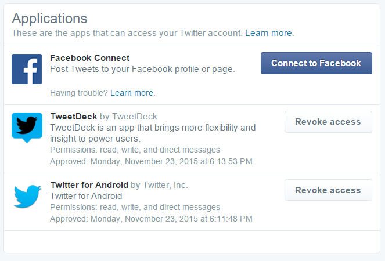Click Twitter for Android's permissions line

pos(135,207)
